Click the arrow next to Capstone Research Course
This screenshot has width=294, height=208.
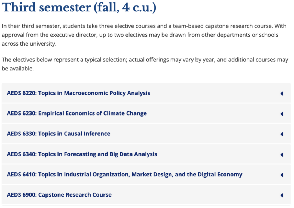tap(282, 195)
